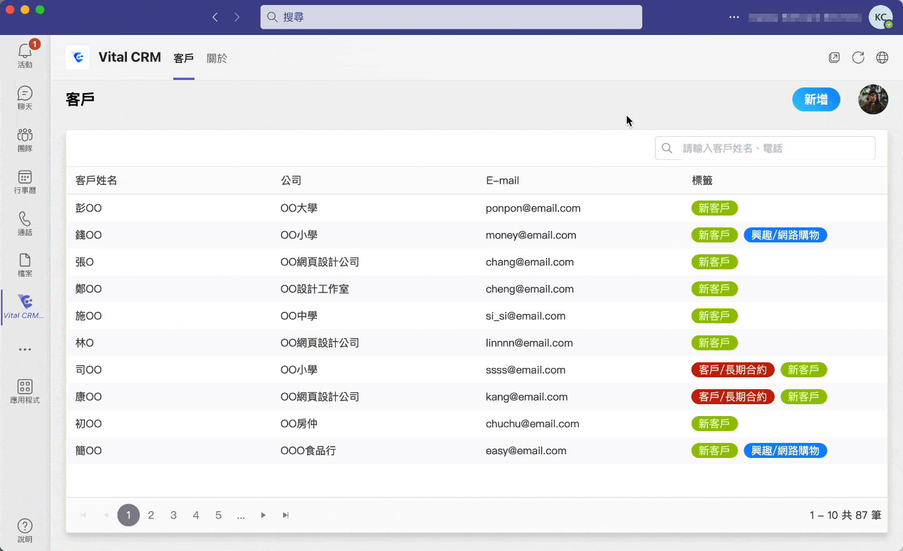Click the user photo avatar near 新增
Viewport: 903px width, 551px height.
tap(873, 99)
